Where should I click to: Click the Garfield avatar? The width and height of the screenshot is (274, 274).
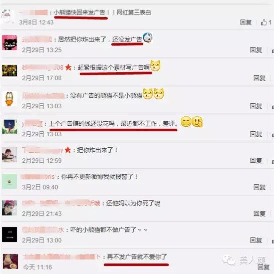[10, 99]
